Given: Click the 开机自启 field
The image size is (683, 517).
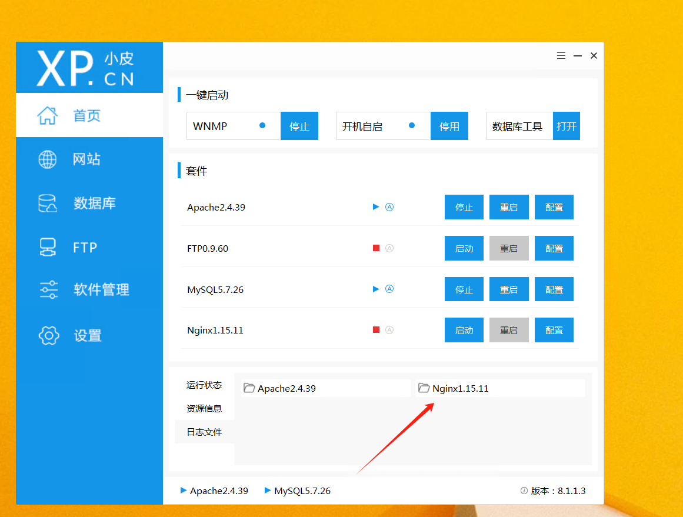Looking at the screenshot, I should click(384, 126).
